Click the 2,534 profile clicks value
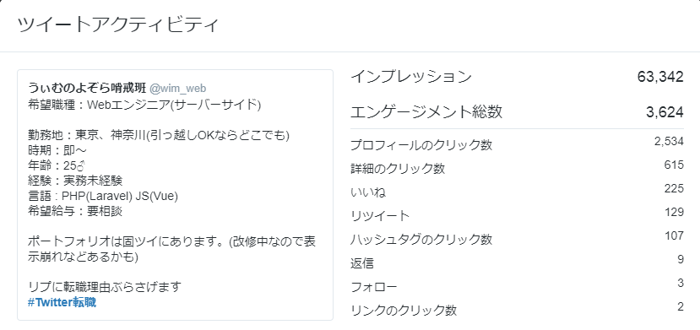This screenshot has height=330, width=700. (670, 142)
